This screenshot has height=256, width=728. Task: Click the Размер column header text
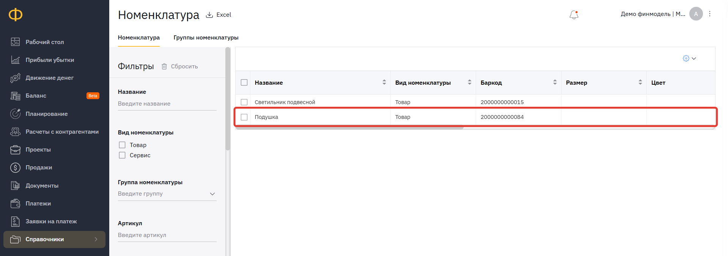[x=577, y=82]
